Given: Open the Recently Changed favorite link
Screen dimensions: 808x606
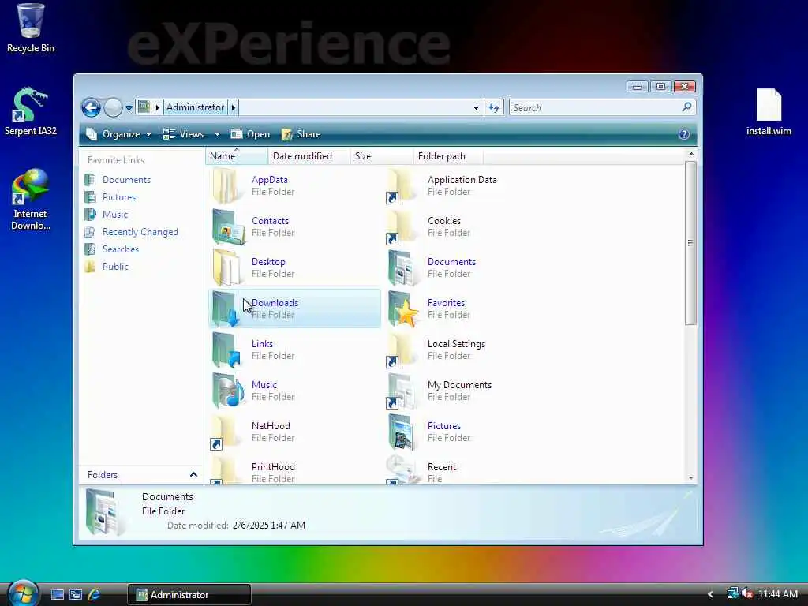Looking at the screenshot, I should [x=140, y=232].
